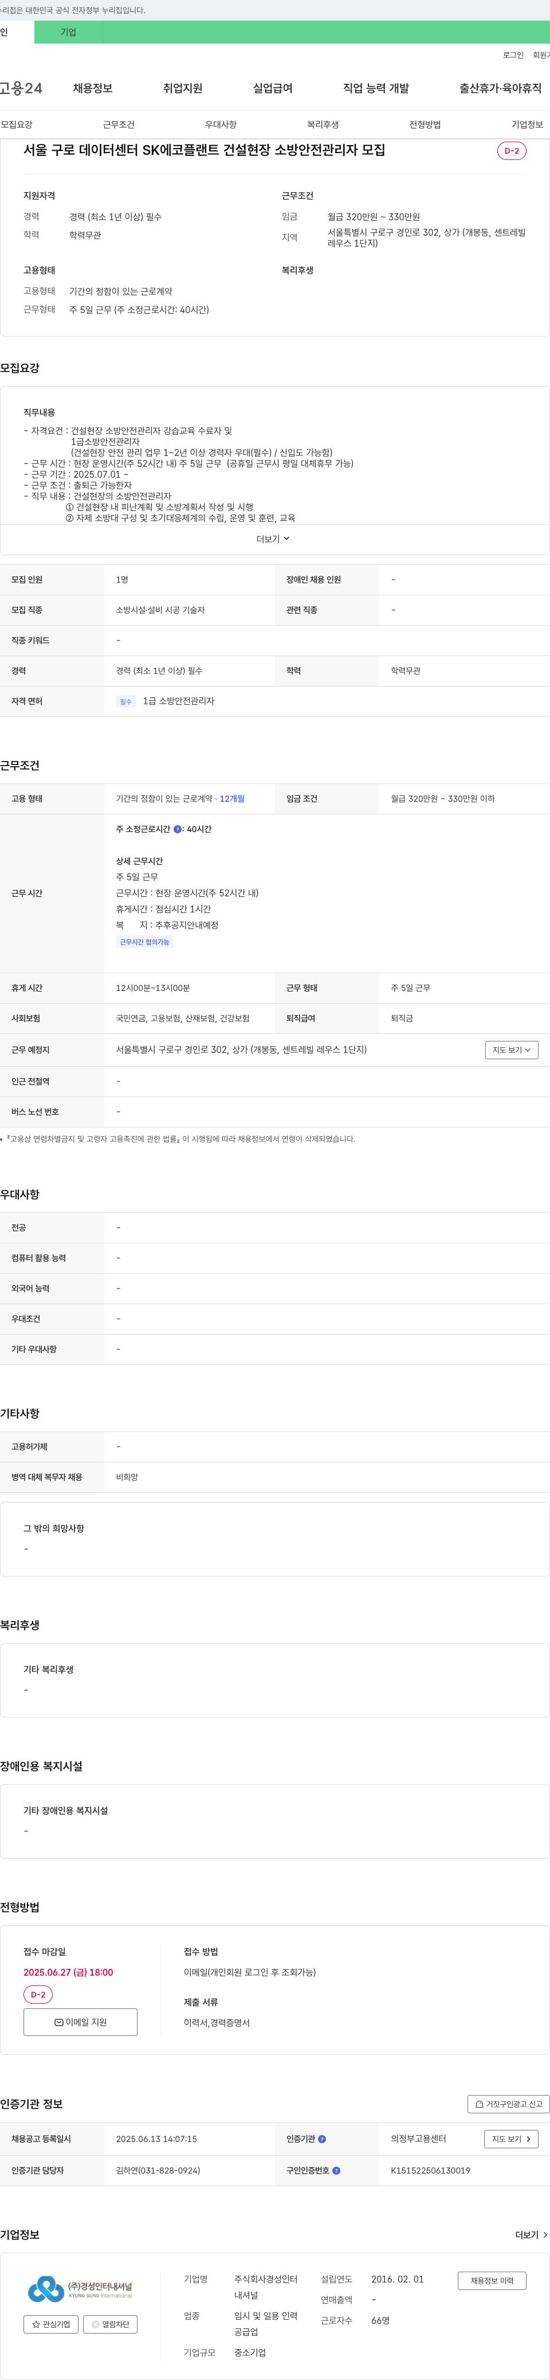
Task: Click the 고용24 logo
Action: [x=20, y=89]
